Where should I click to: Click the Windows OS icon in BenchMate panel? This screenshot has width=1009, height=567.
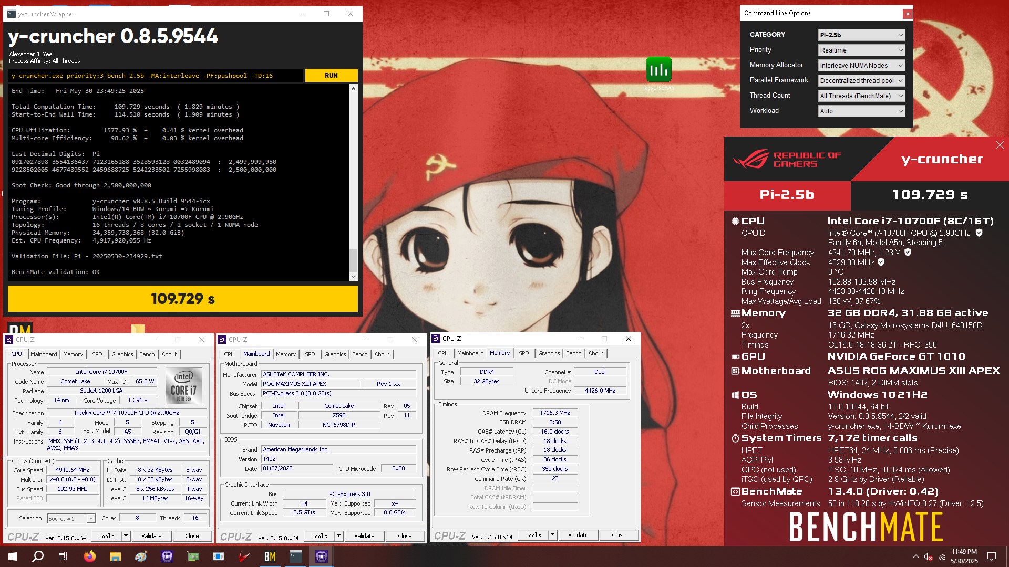coord(735,395)
